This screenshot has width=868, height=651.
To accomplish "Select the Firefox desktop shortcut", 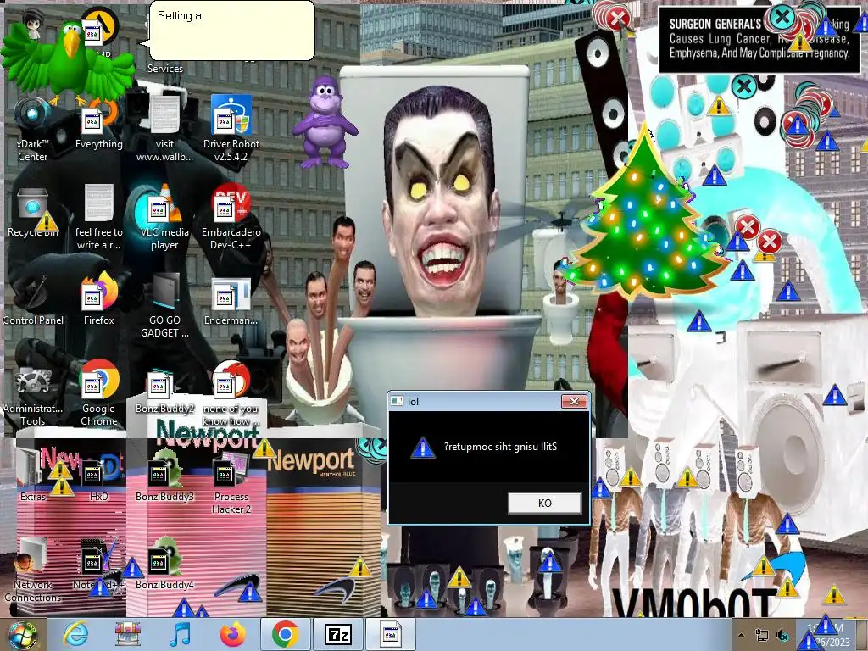I will (98, 299).
